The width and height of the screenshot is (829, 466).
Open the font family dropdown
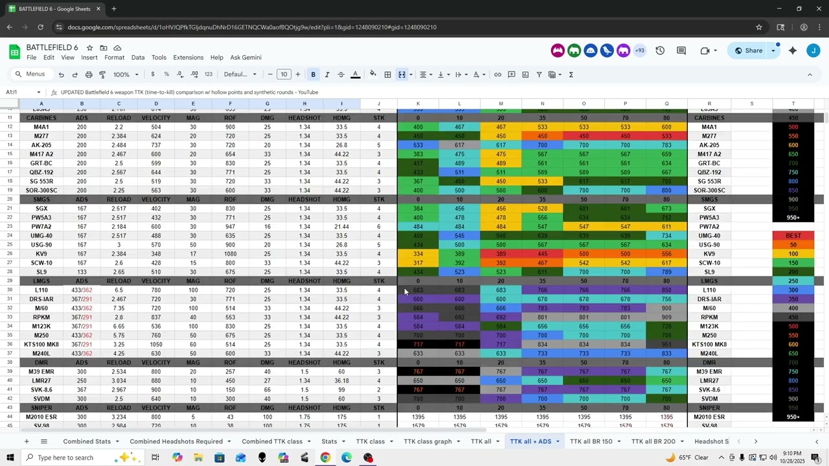click(x=240, y=74)
